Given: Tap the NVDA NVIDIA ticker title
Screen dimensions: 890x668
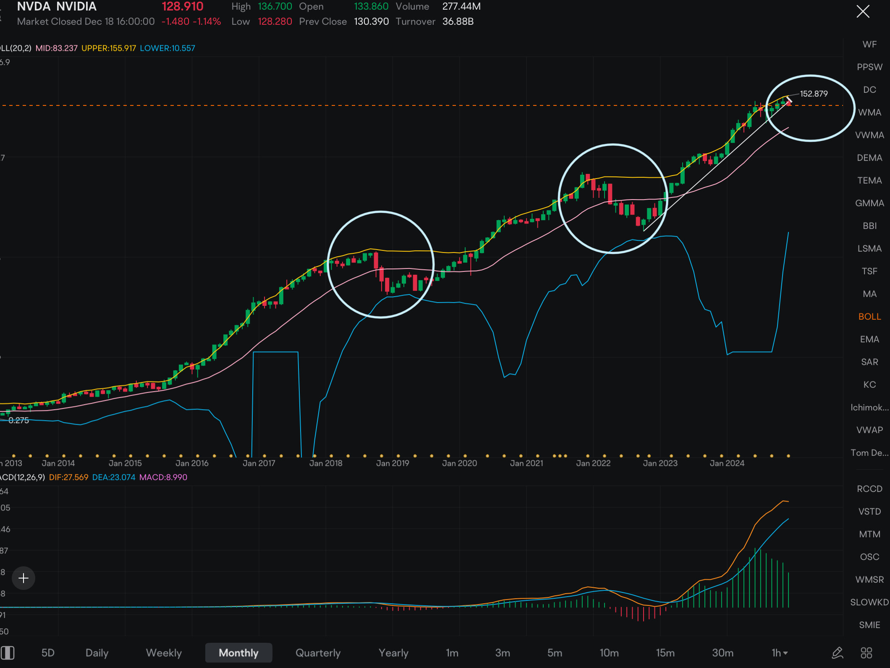Looking at the screenshot, I should pos(57,6).
